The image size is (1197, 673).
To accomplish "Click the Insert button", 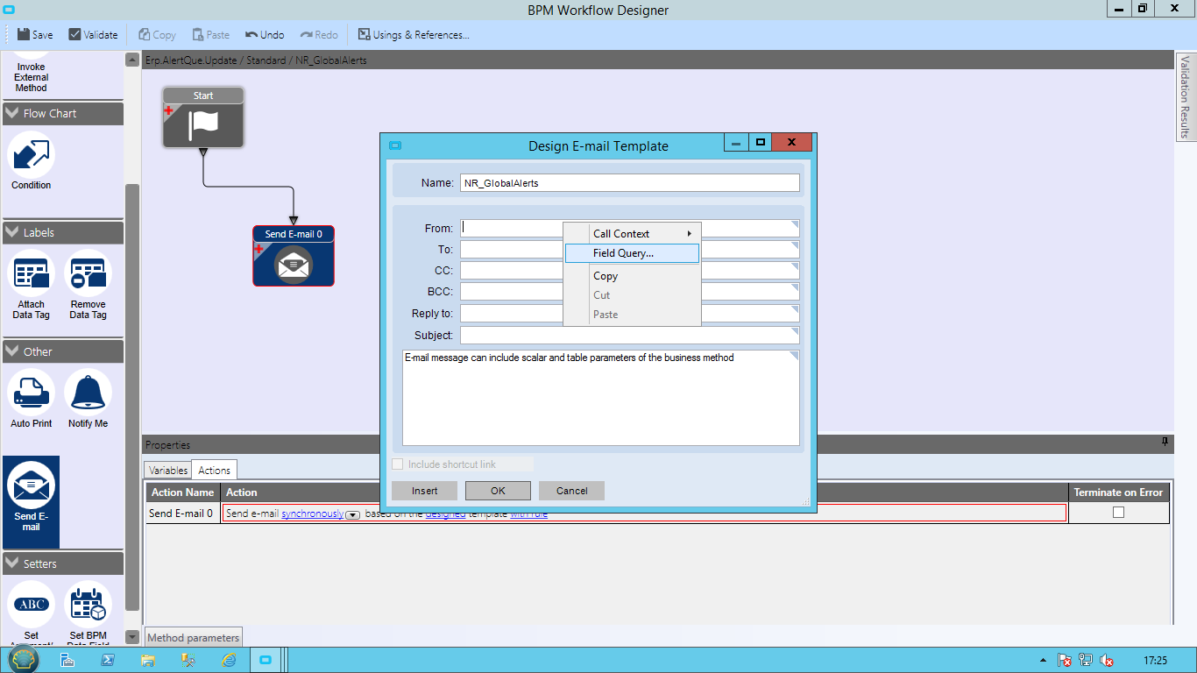I will point(424,491).
